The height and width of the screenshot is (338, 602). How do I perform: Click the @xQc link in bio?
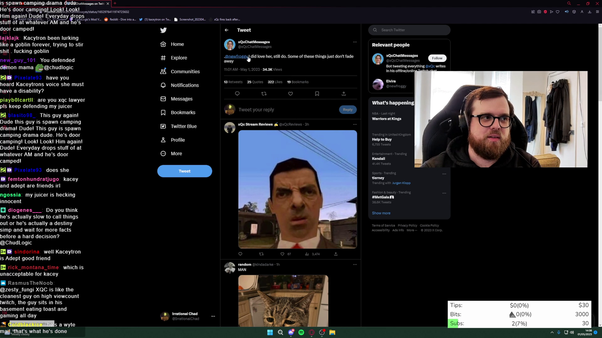pos(430,66)
